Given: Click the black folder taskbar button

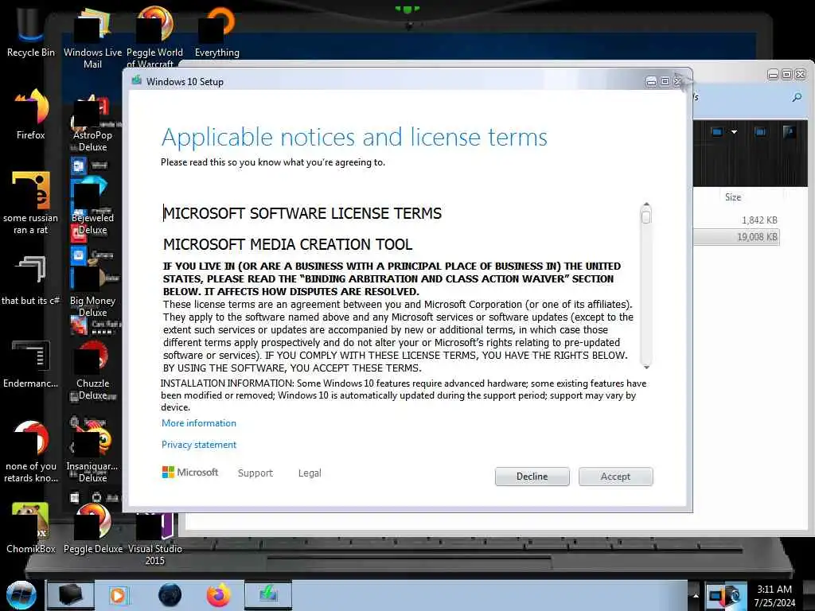Looking at the screenshot, I should 71,595.
